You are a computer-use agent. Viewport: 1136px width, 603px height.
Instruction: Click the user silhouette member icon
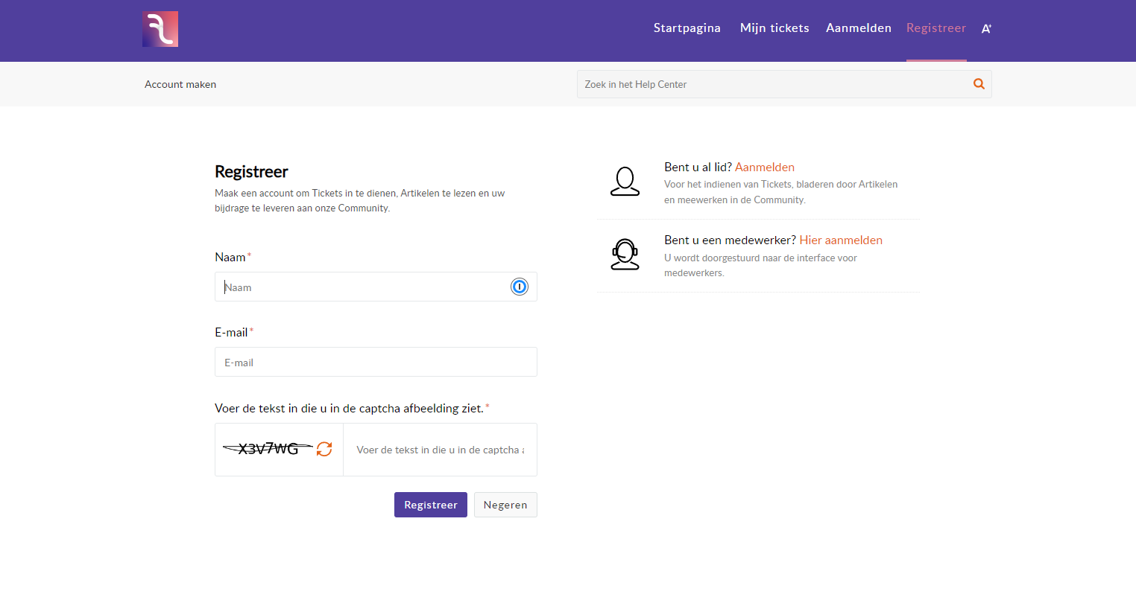625,182
